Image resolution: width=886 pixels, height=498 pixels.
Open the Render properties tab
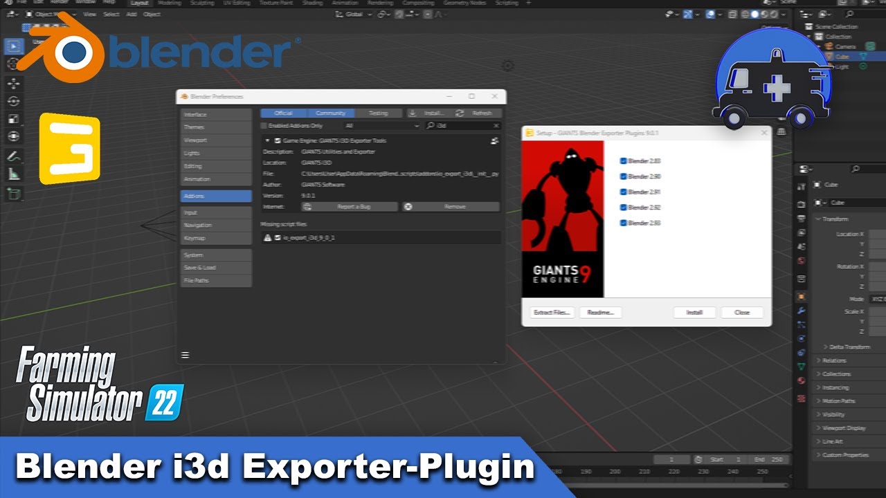coord(802,204)
